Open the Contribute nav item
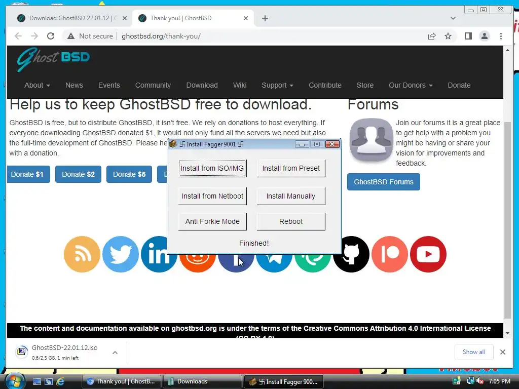The height and width of the screenshot is (389, 519). point(325,85)
